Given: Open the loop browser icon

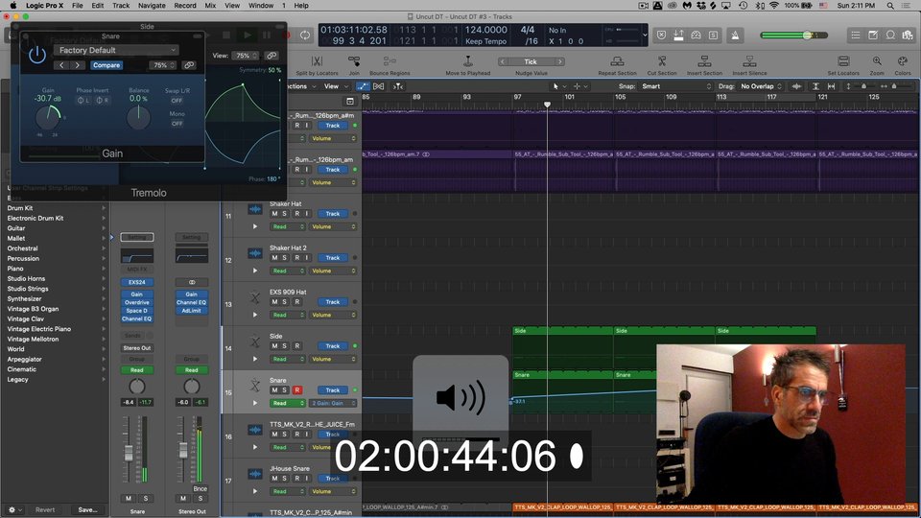Looking at the screenshot, I should (x=891, y=35).
